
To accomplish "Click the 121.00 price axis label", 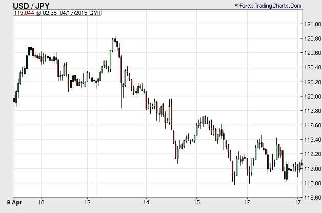I will tap(313, 24).
